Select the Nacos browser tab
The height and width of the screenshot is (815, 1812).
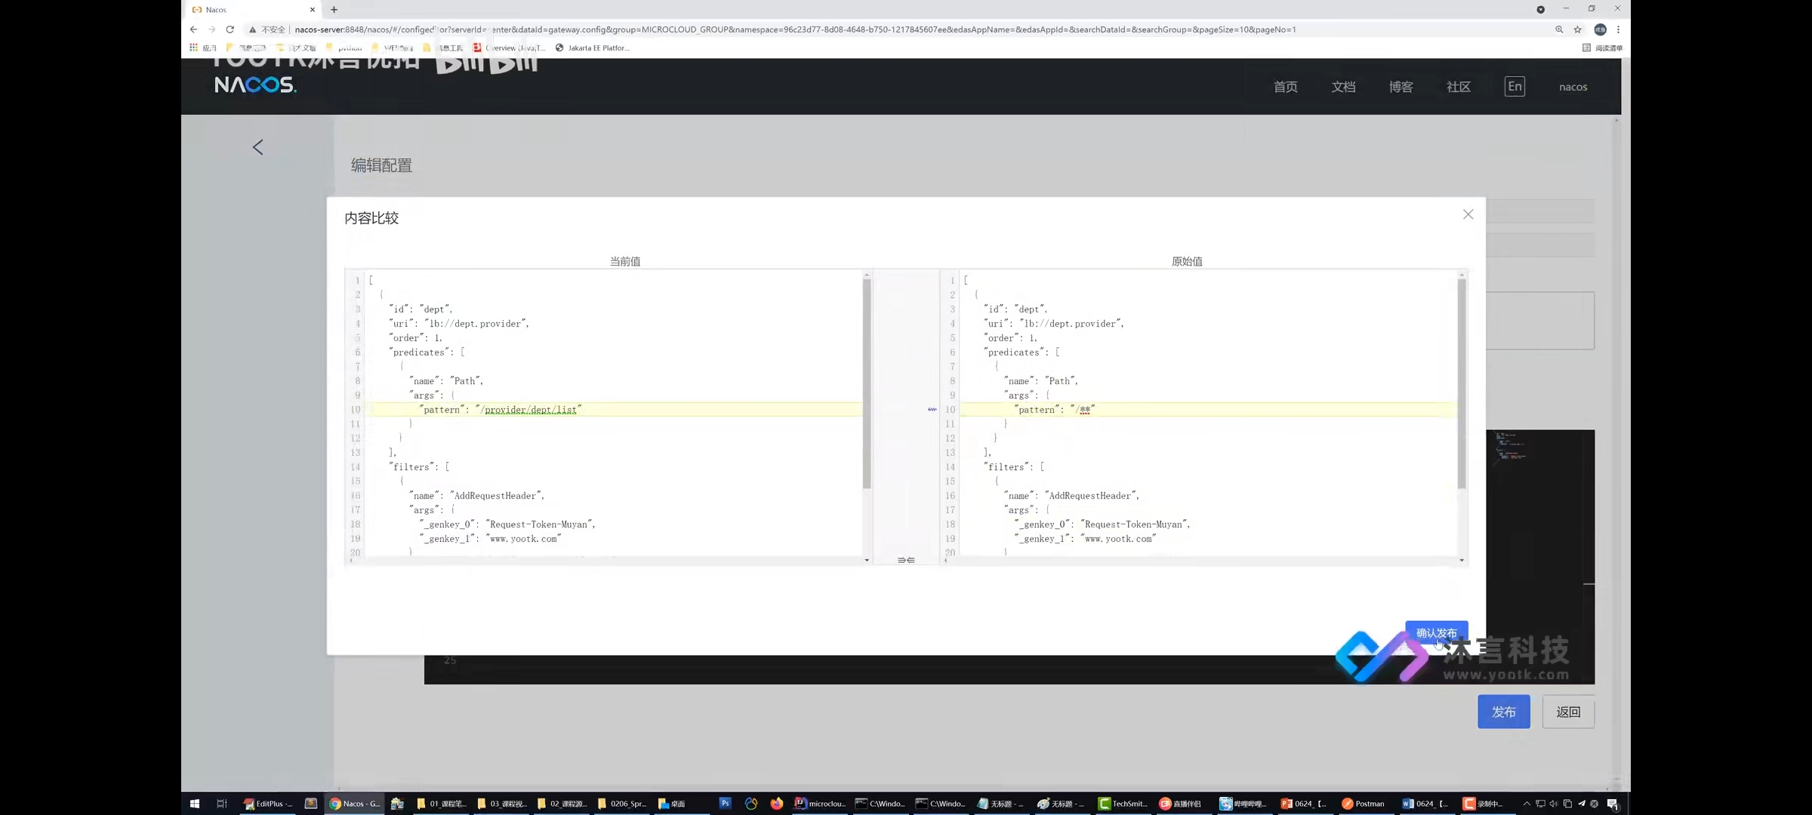click(x=253, y=10)
